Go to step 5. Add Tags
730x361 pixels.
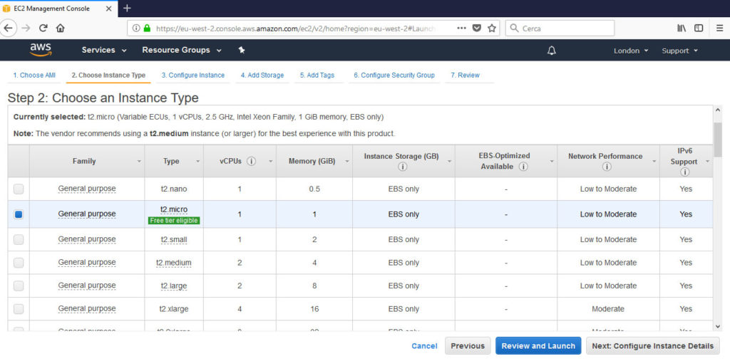317,75
